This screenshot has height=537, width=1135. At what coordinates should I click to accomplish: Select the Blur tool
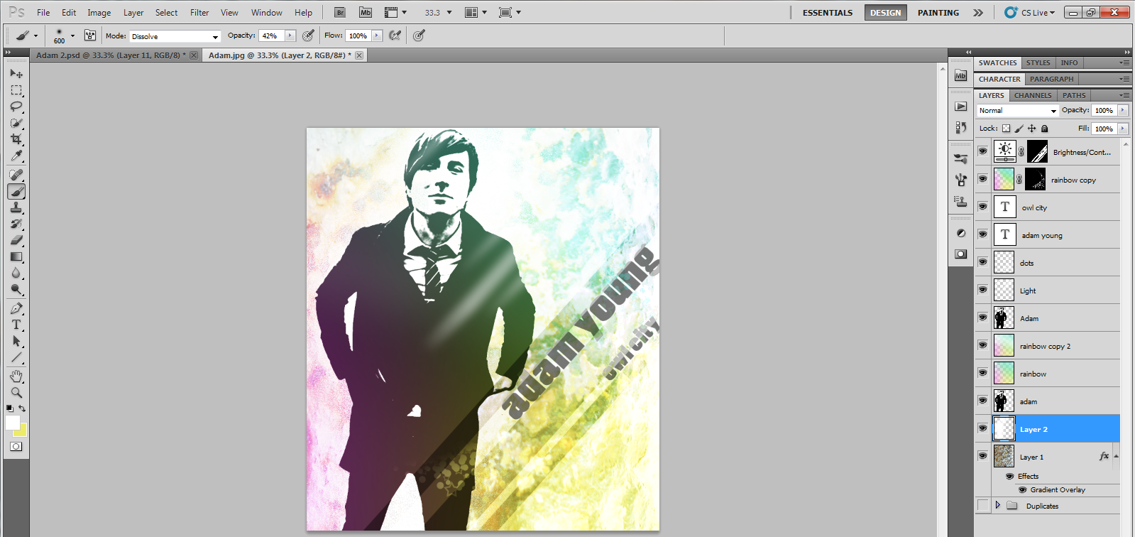16,273
